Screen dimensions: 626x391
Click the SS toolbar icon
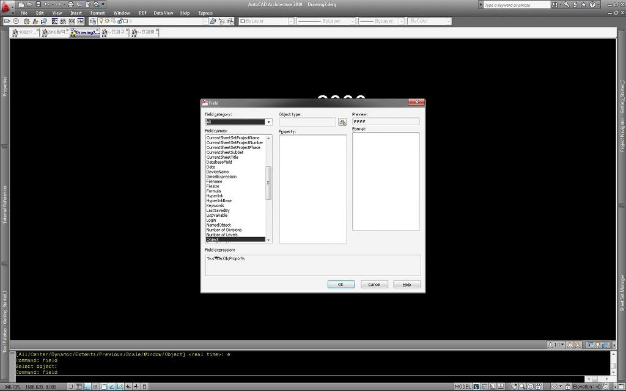[x=72, y=21]
